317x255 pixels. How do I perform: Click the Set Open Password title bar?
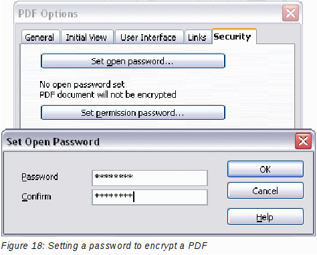click(148, 141)
